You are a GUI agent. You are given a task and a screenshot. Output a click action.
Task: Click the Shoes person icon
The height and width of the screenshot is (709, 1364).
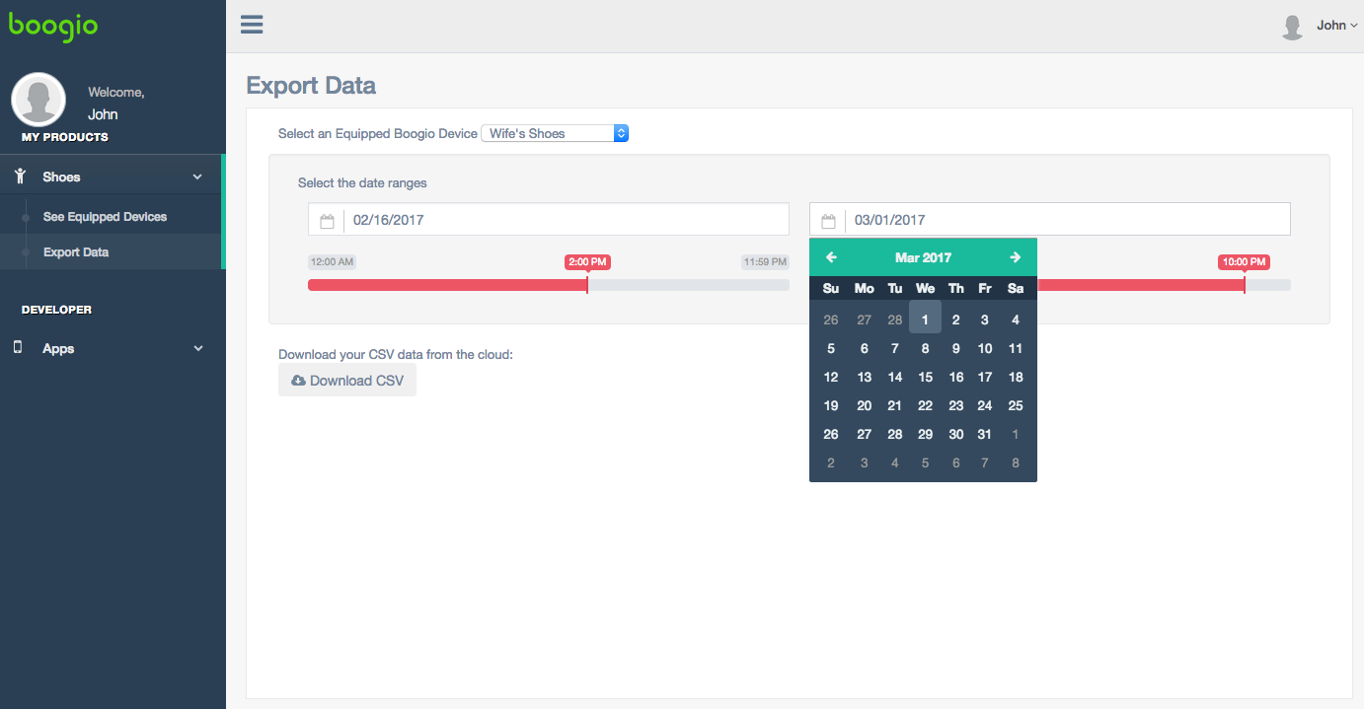pyautogui.click(x=20, y=177)
